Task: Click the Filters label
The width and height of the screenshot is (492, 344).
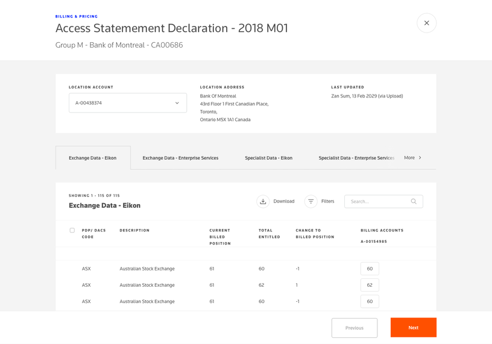Action: [327, 201]
